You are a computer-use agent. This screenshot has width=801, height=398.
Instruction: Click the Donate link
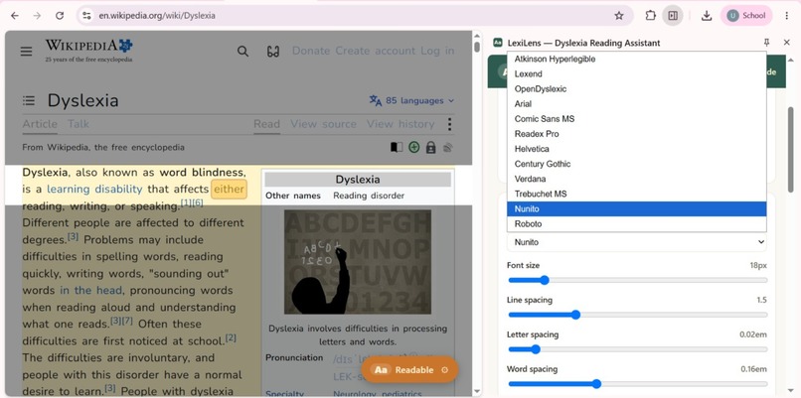[x=311, y=51]
